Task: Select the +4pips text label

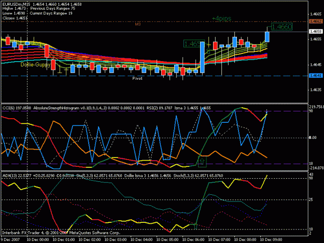Action: 221,18
